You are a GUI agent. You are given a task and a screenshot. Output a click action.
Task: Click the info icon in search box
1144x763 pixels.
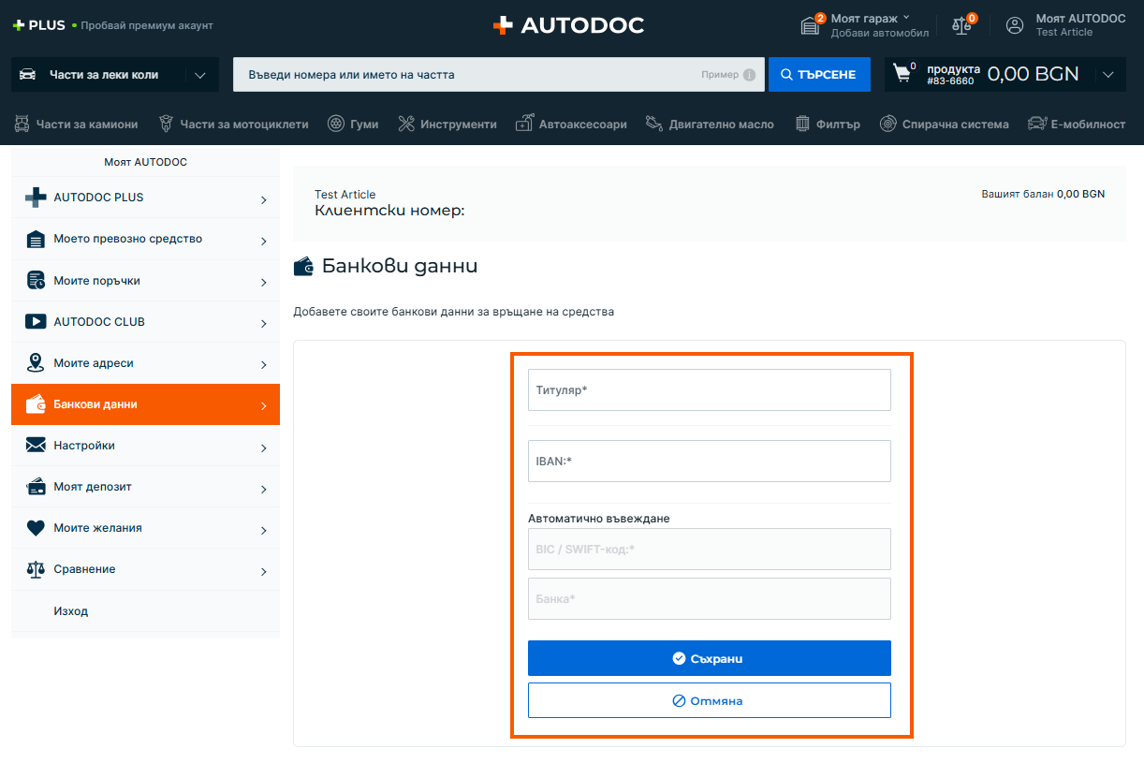(x=749, y=75)
